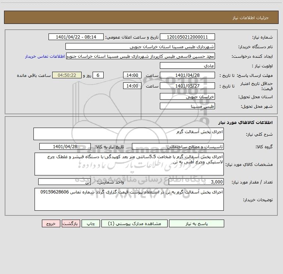Image resolution: width=283 pixels, height=274 pixels.
Task: Click buyer notes text area with 09159628606
Action: (x=129, y=199)
